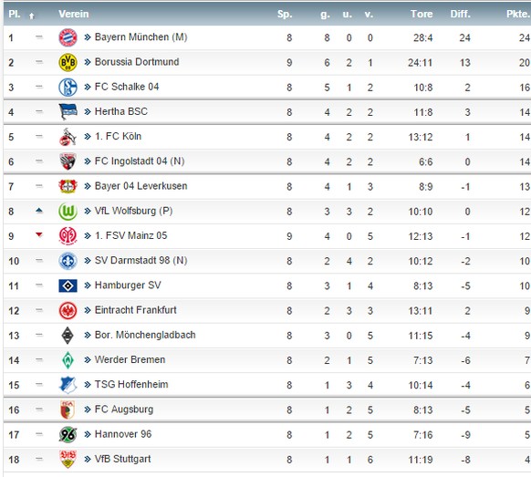Click the Tore column header
The width and height of the screenshot is (531, 477).
pos(422,14)
